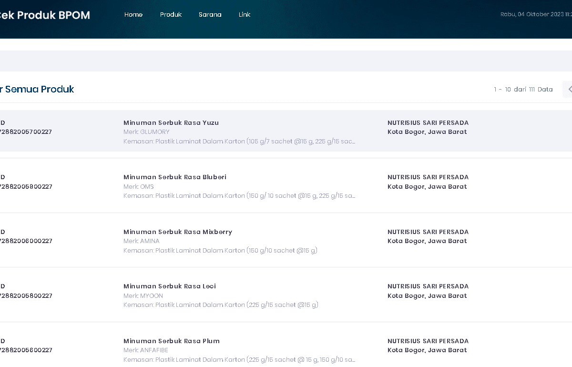Select registration number ending 6000227
This screenshot has height=367, width=572.
[x=26, y=241]
